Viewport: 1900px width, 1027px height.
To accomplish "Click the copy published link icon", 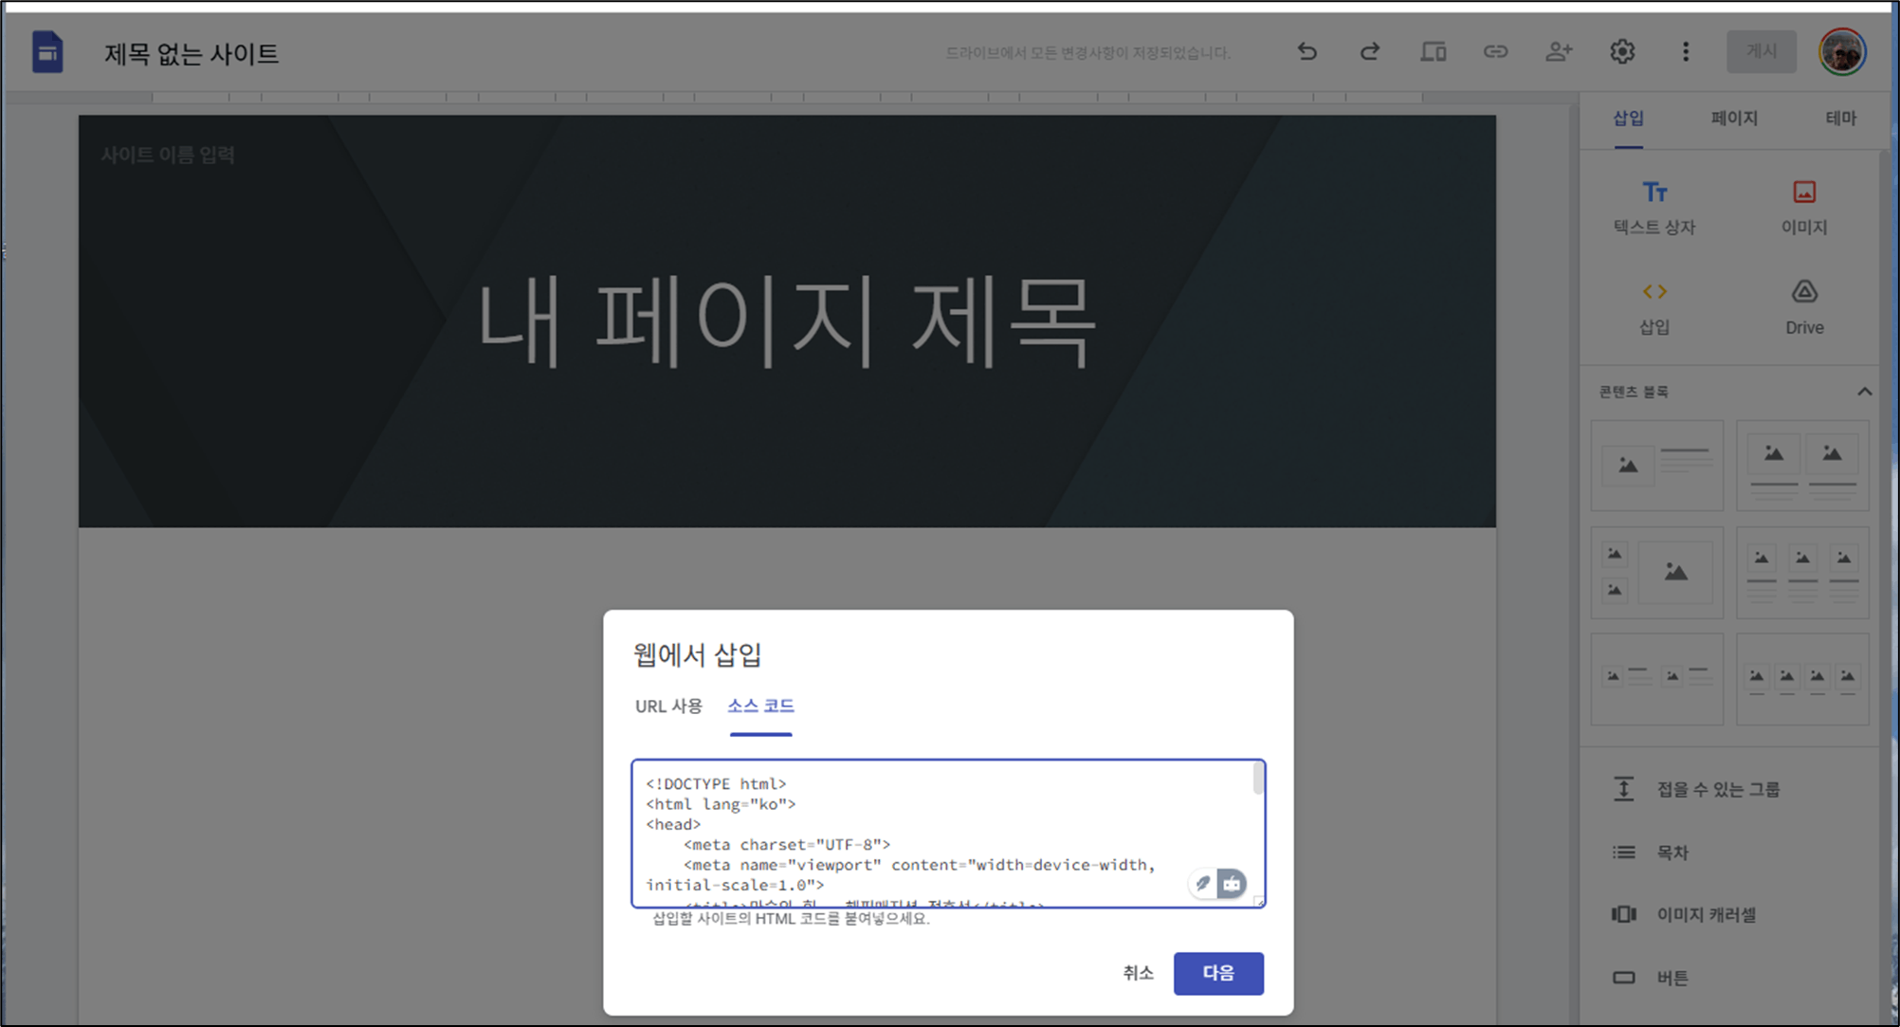I will click(1495, 52).
